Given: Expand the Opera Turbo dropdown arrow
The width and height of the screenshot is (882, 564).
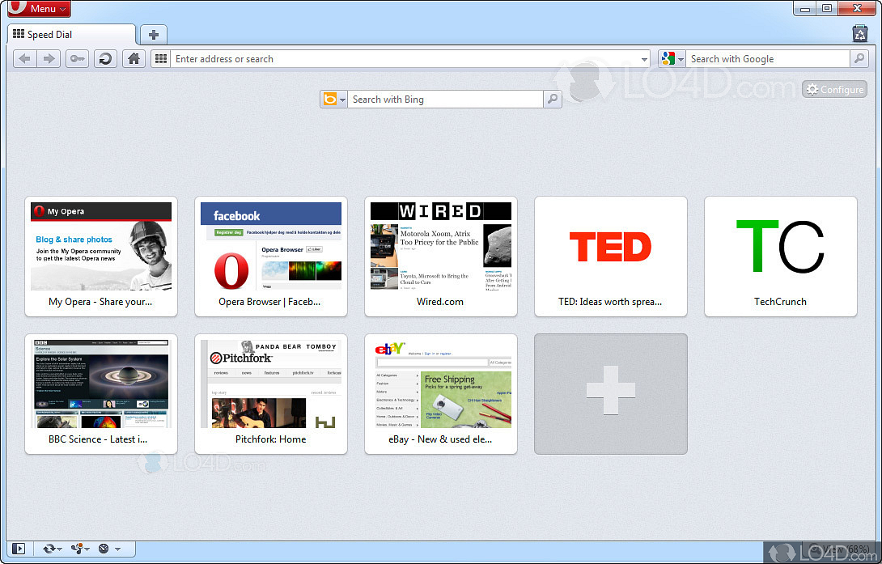Looking at the screenshot, I should click(x=117, y=549).
